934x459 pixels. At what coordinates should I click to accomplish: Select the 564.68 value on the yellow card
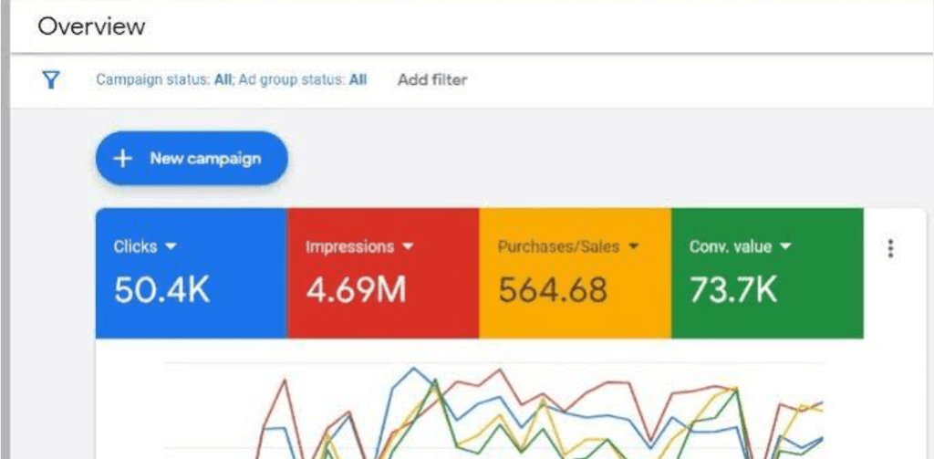point(552,289)
